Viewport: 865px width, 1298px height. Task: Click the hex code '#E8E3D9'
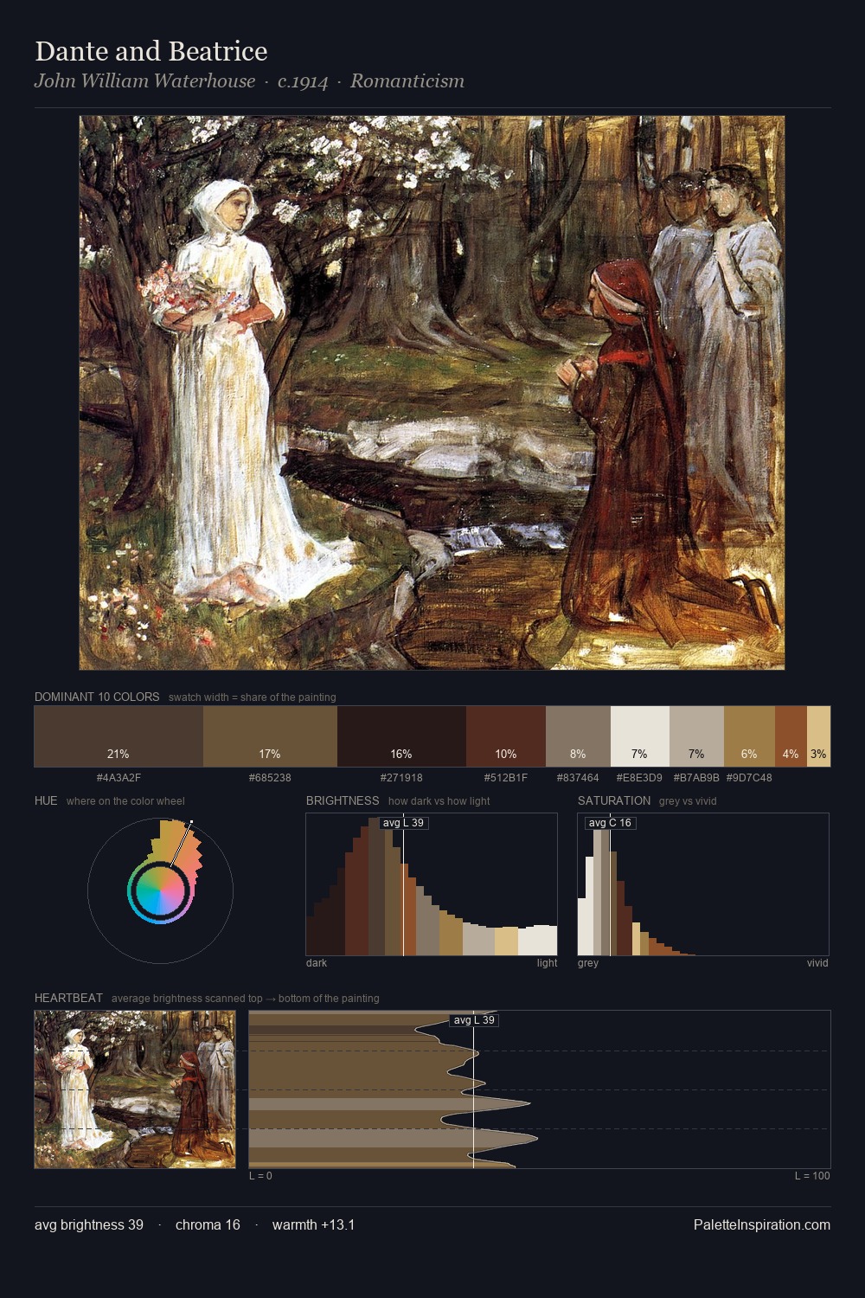(x=639, y=778)
